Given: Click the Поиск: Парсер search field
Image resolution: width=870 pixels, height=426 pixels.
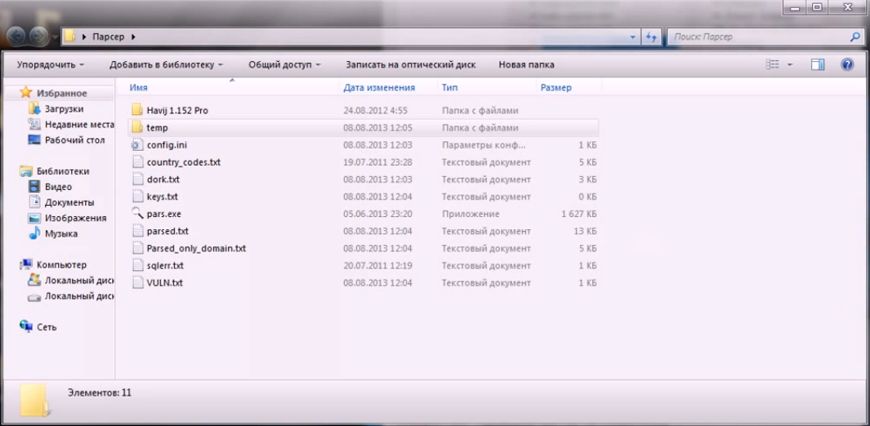Looking at the screenshot, I should [756, 37].
